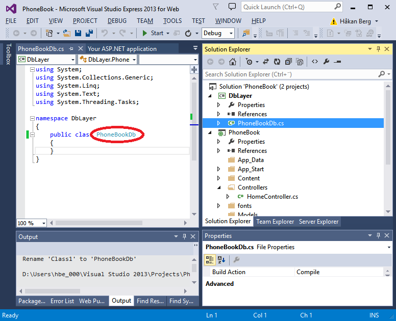Collapse the using directives outlining block
Image resolution: width=396 pixels, height=321 pixels.
32,69
